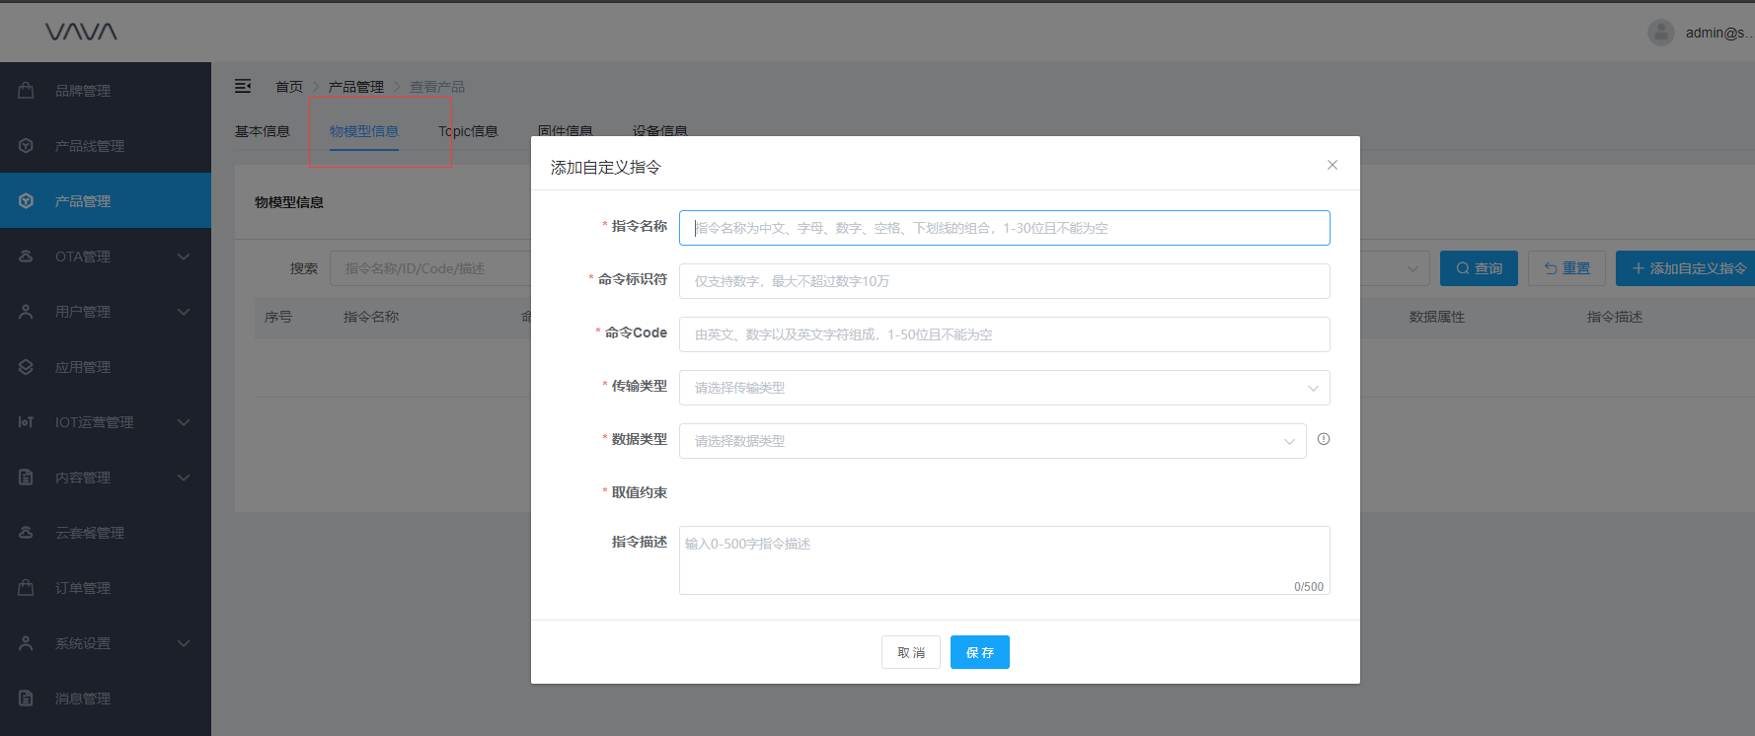
Task: Open the 云套餐管理 menu item
Action: click(x=106, y=532)
